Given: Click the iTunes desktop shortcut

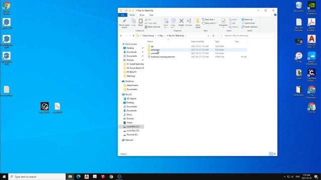Looking at the screenshot, I should tap(299, 57).
